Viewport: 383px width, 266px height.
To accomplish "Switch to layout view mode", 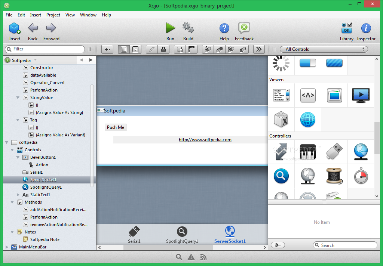I will 124,49.
